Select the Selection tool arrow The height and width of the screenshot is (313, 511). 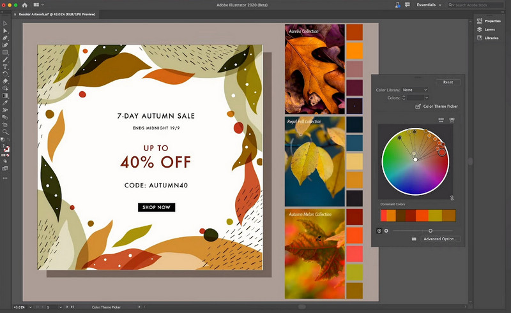click(x=5, y=23)
